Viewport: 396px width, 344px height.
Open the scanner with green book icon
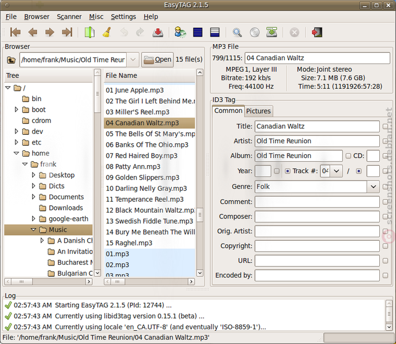[x=89, y=32]
